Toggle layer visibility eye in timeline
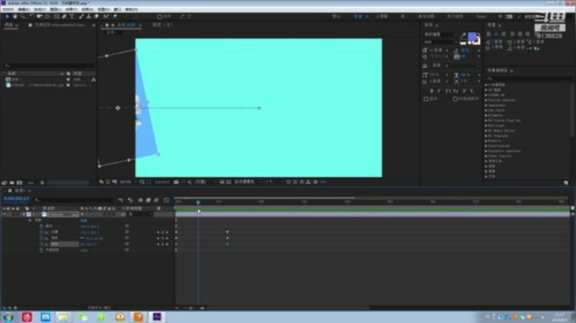576x323 pixels. tap(5, 214)
